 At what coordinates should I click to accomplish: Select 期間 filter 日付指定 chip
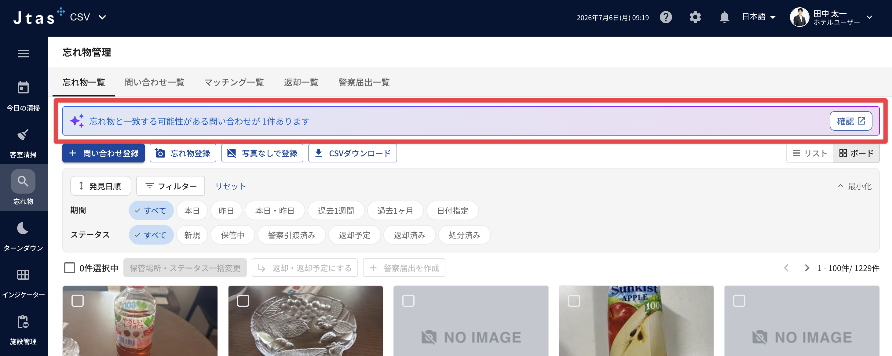pyautogui.click(x=453, y=210)
